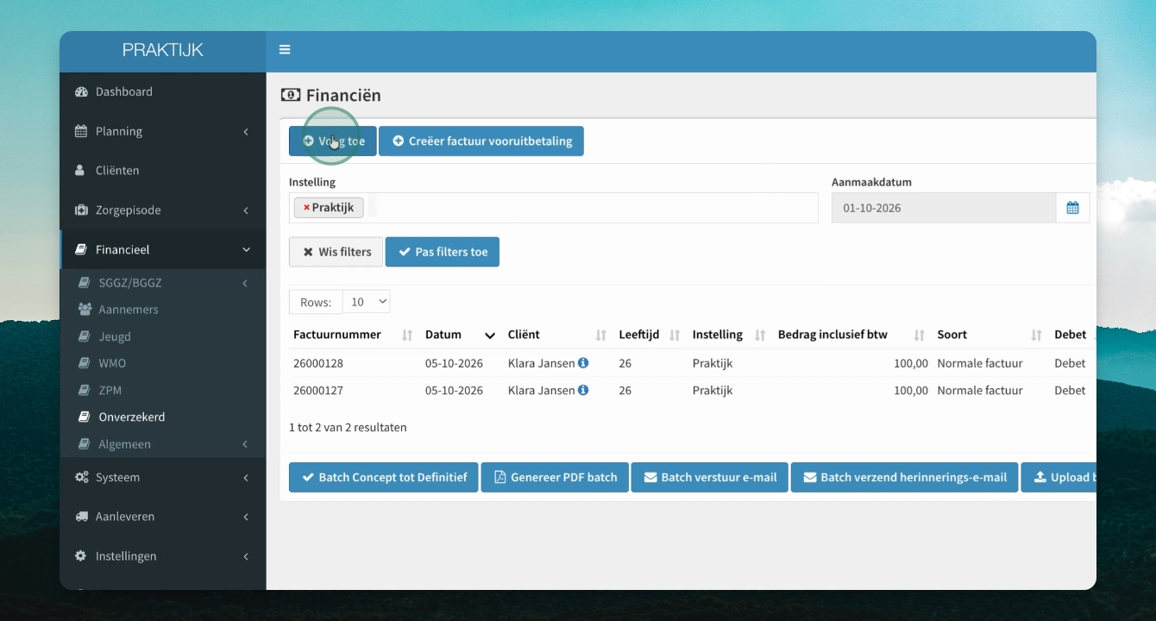Click the Voeg toe button
The height and width of the screenshot is (621, 1156).
coord(333,141)
